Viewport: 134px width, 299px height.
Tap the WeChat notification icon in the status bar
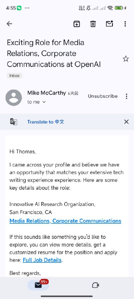click(x=19, y=8)
